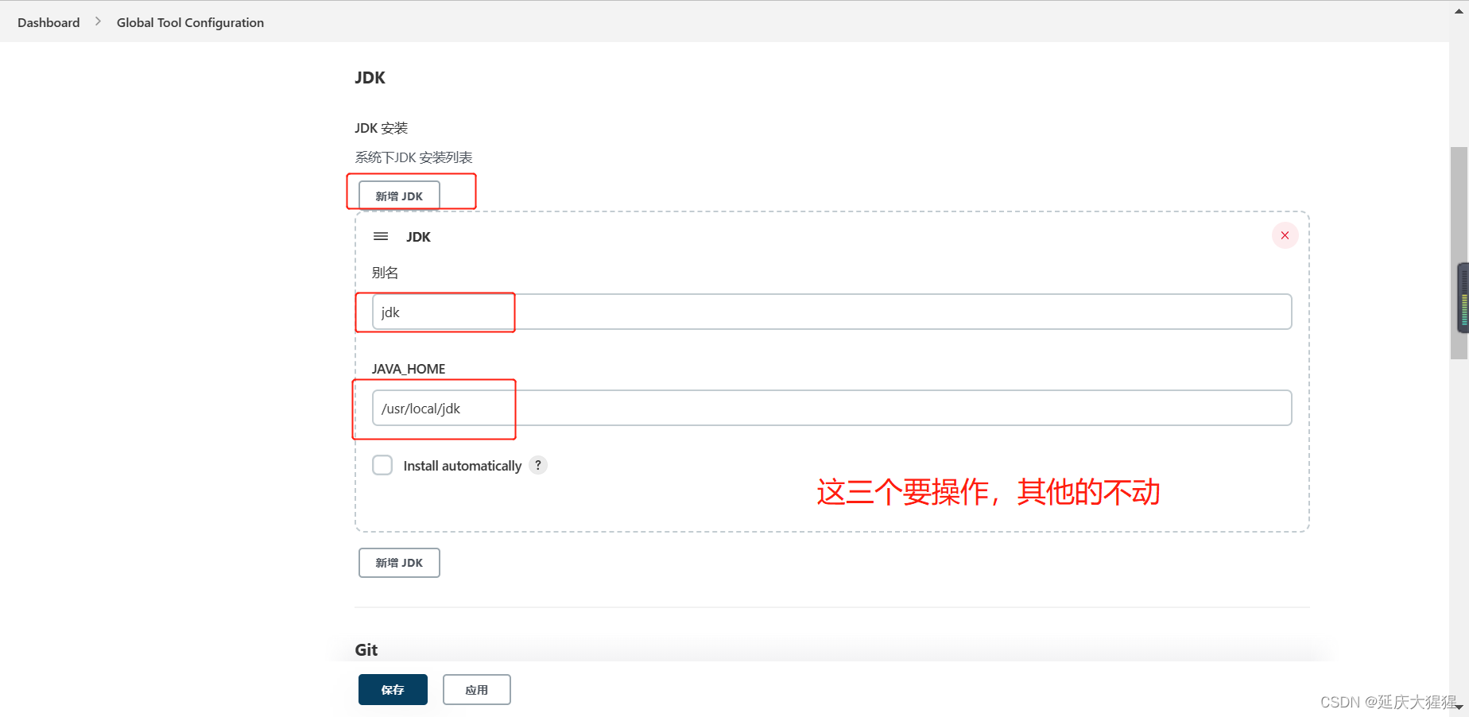Select the 系统下JDK 安装列表 description text
Image resolution: width=1469 pixels, height=717 pixels.
(413, 157)
